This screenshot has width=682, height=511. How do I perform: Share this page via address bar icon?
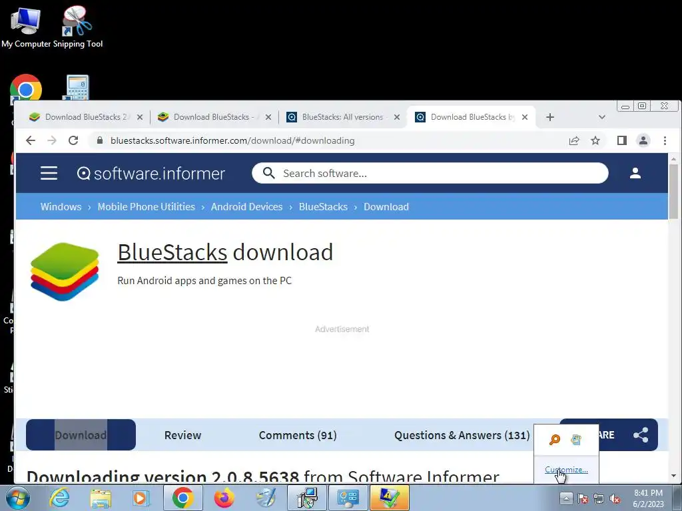574,140
